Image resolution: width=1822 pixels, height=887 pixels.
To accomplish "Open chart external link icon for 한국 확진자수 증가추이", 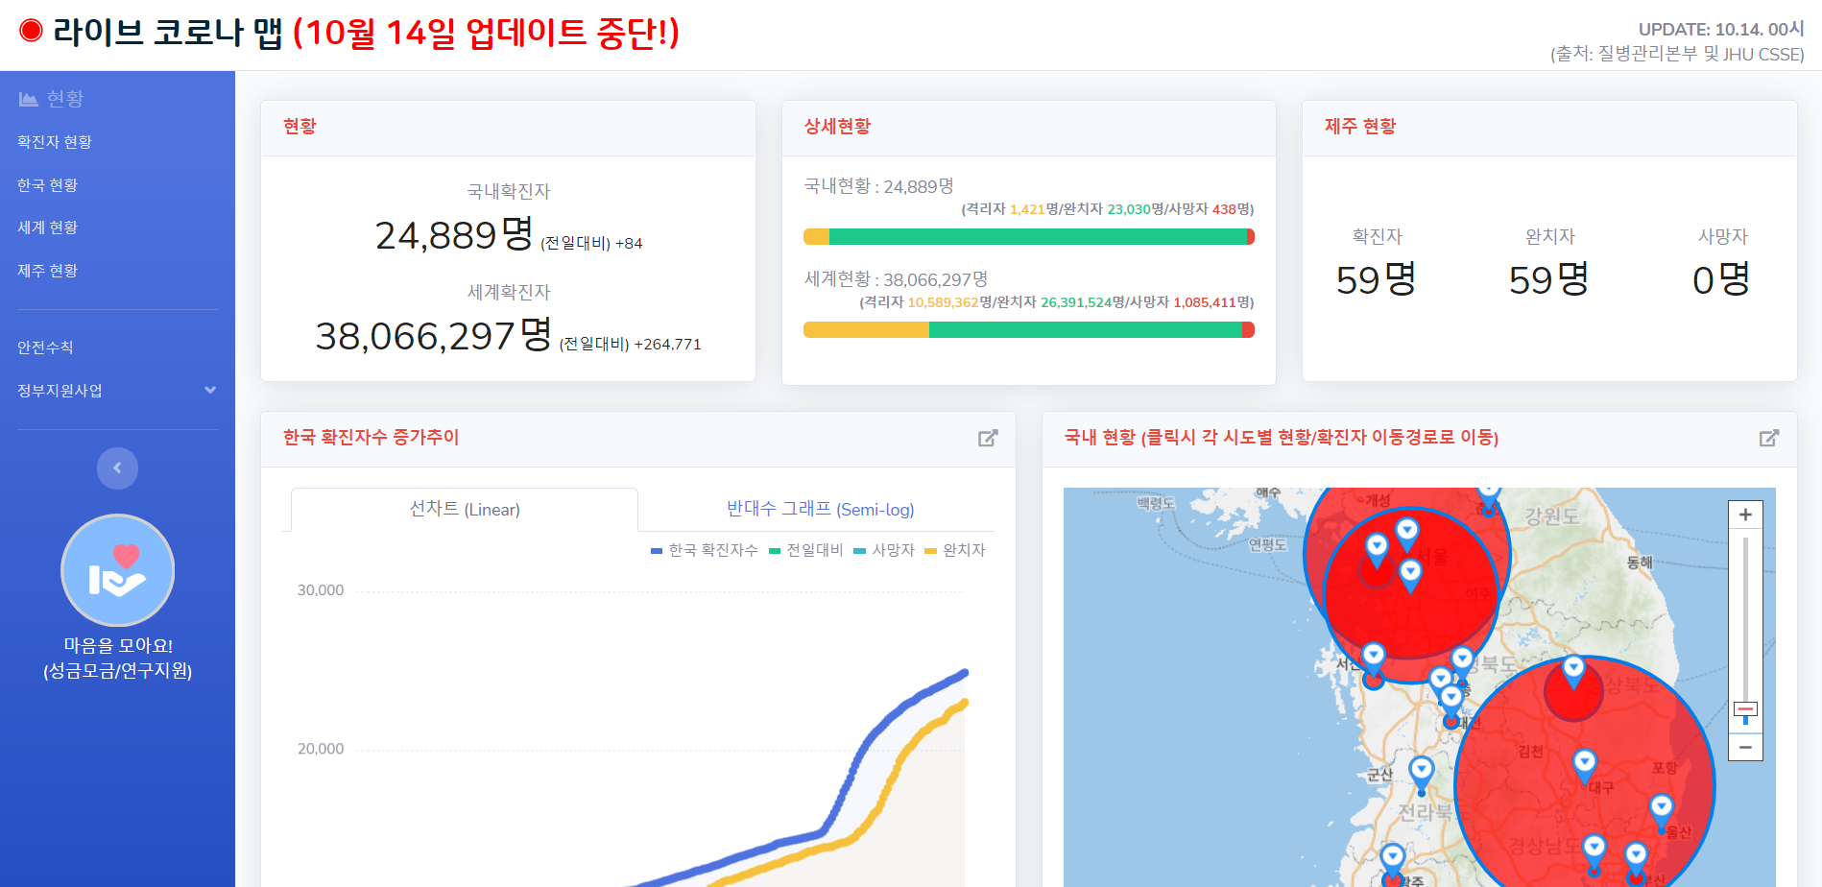I will tap(988, 438).
